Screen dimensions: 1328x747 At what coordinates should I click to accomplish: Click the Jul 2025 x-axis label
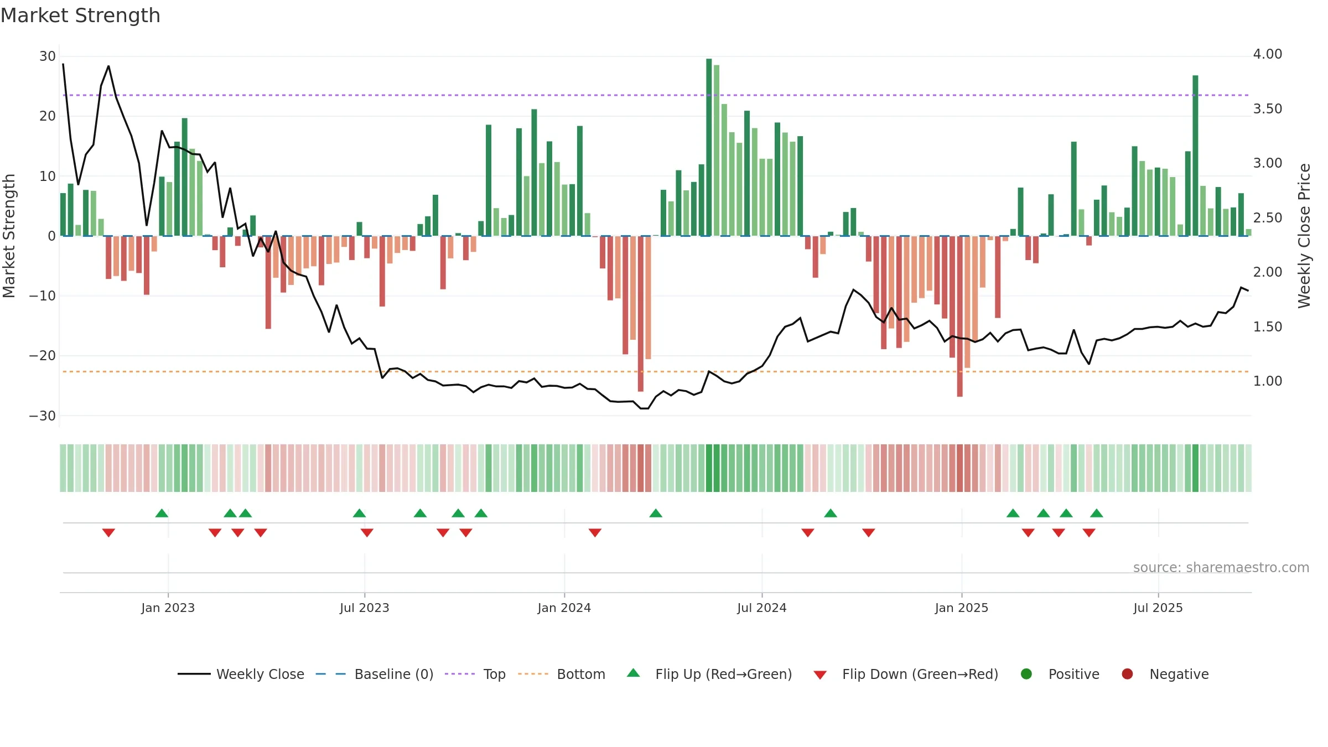coord(1158,608)
